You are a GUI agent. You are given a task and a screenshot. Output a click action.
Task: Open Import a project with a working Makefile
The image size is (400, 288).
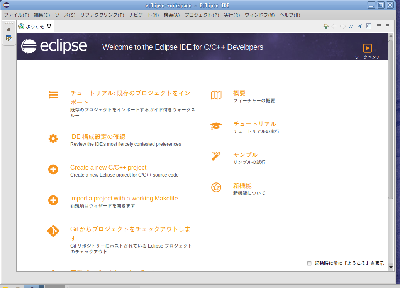pyautogui.click(x=124, y=199)
